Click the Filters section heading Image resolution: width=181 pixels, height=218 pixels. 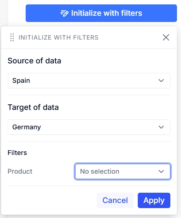(x=17, y=153)
